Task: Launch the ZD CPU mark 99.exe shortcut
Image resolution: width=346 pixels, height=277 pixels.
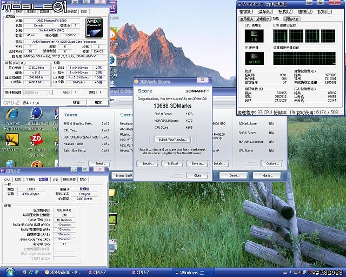Action: pos(36,144)
